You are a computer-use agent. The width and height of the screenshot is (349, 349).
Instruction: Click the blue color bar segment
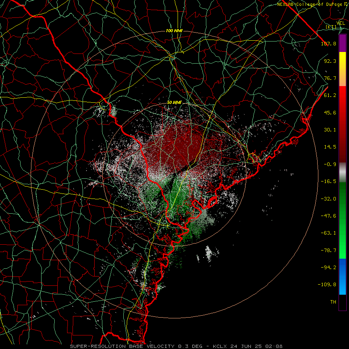pyautogui.click(x=342, y=276)
